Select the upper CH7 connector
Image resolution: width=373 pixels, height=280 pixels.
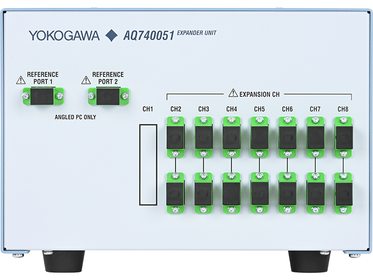pos(315,137)
